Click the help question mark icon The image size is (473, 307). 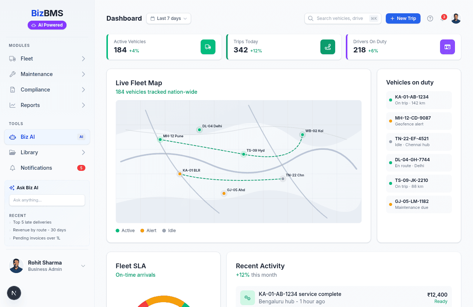[x=430, y=18]
